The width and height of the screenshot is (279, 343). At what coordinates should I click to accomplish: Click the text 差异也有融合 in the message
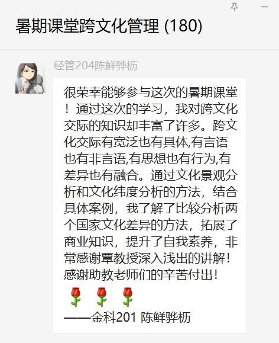101,175
